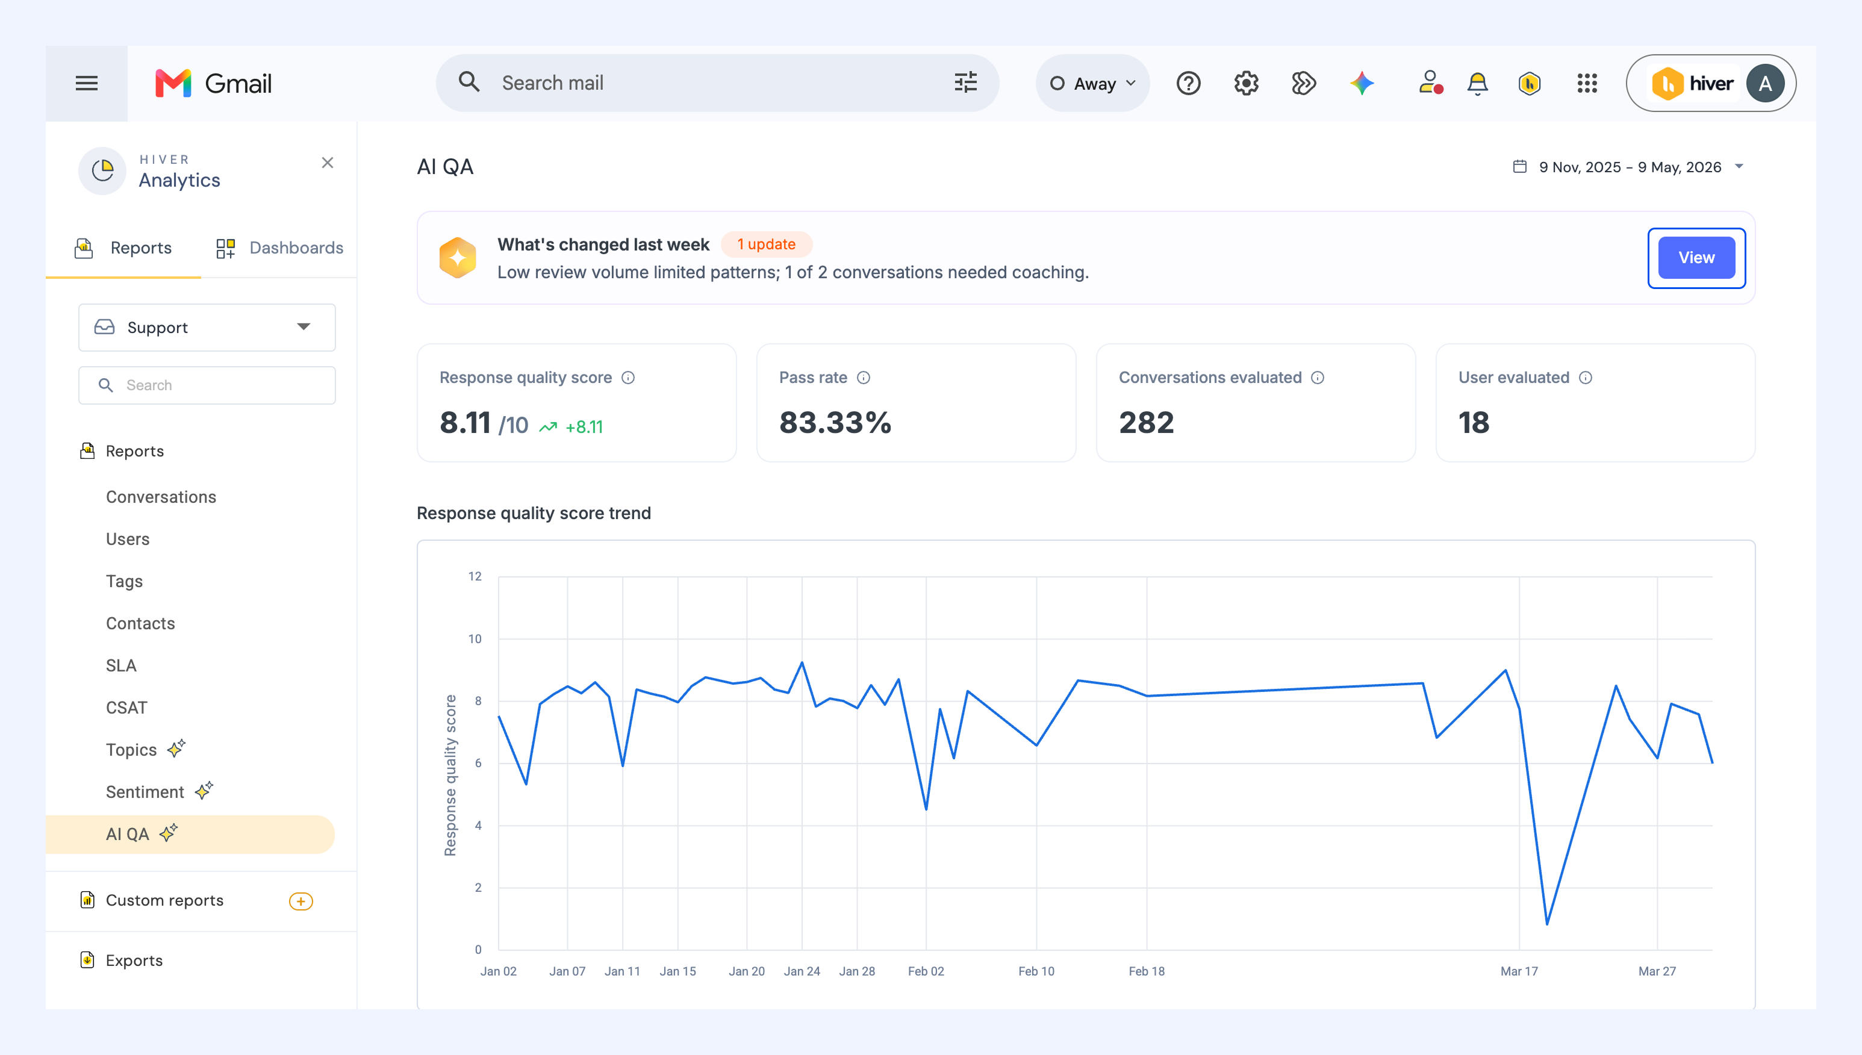Open the notifications bell icon

tap(1477, 83)
